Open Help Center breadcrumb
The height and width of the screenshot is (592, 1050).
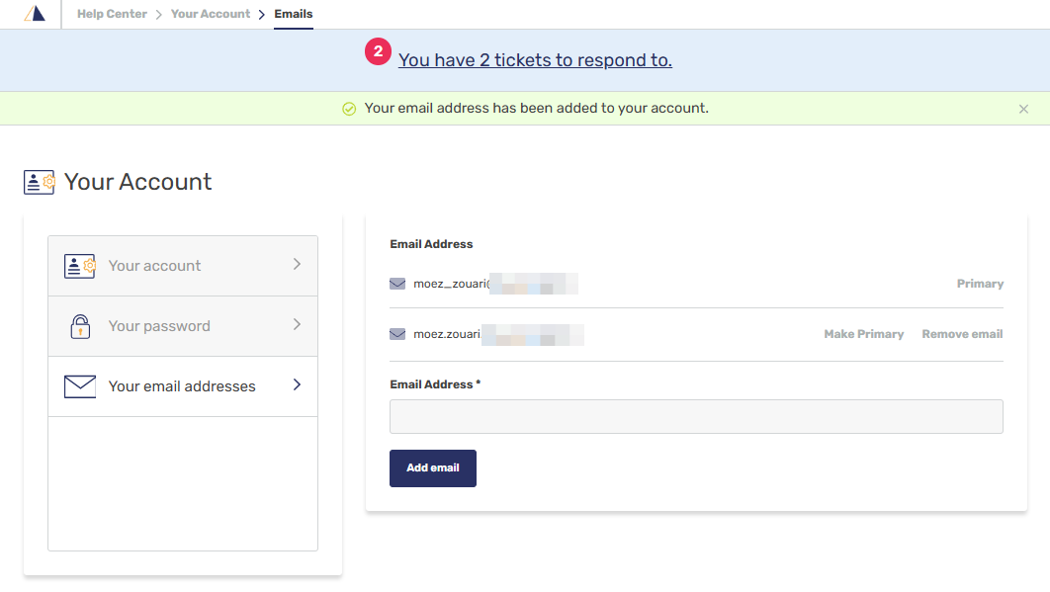112,14
